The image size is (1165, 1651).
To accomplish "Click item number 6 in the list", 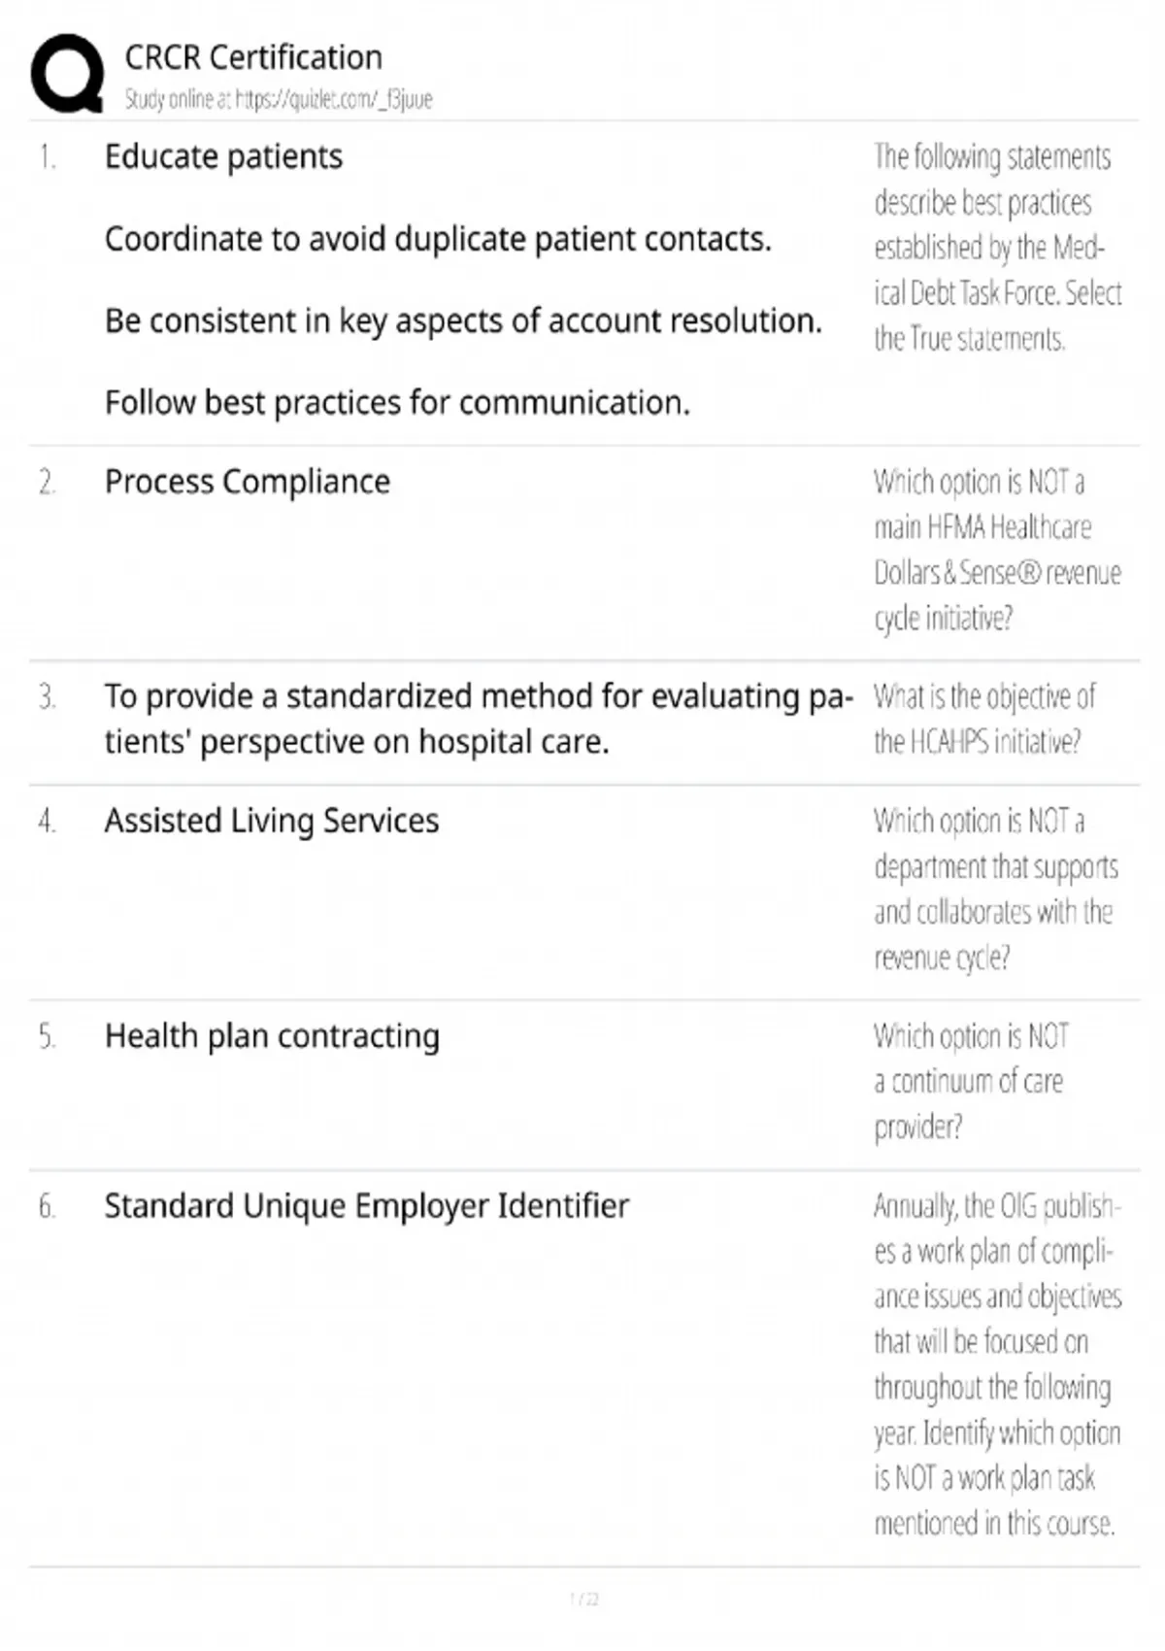I will (x=47, y=1206).
